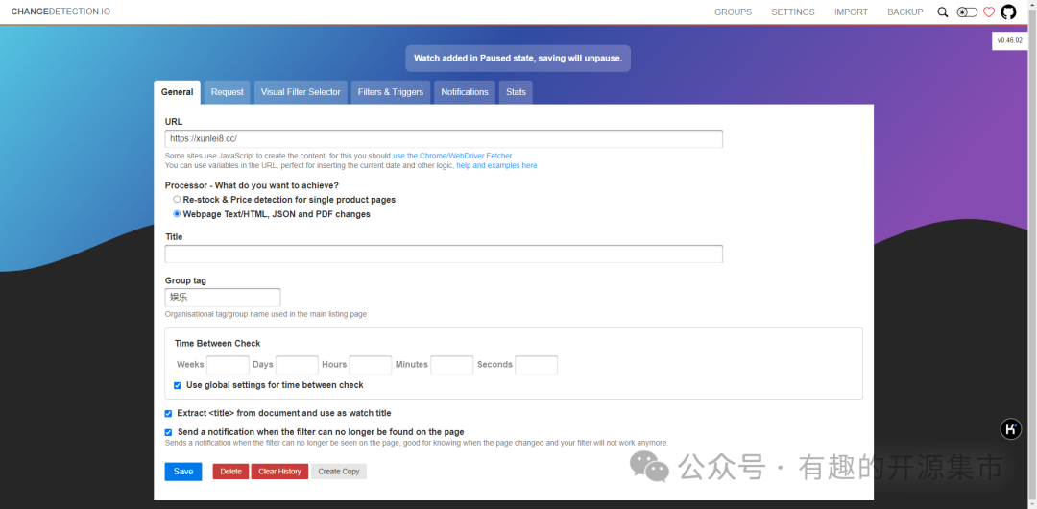The width and height of the screenshot is (1037, 509).
Task: Focus the Seconds input box
Action: point(536,365)
